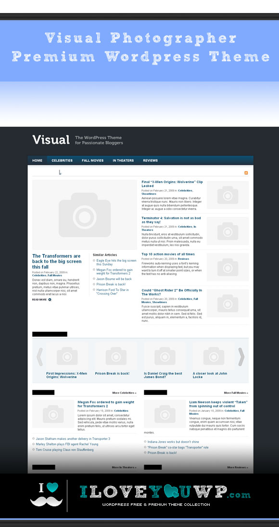Click thumbnail beside X-Men Origins Clip article
This screenshot has height=527, width=279.
click(x=228, y=195)
